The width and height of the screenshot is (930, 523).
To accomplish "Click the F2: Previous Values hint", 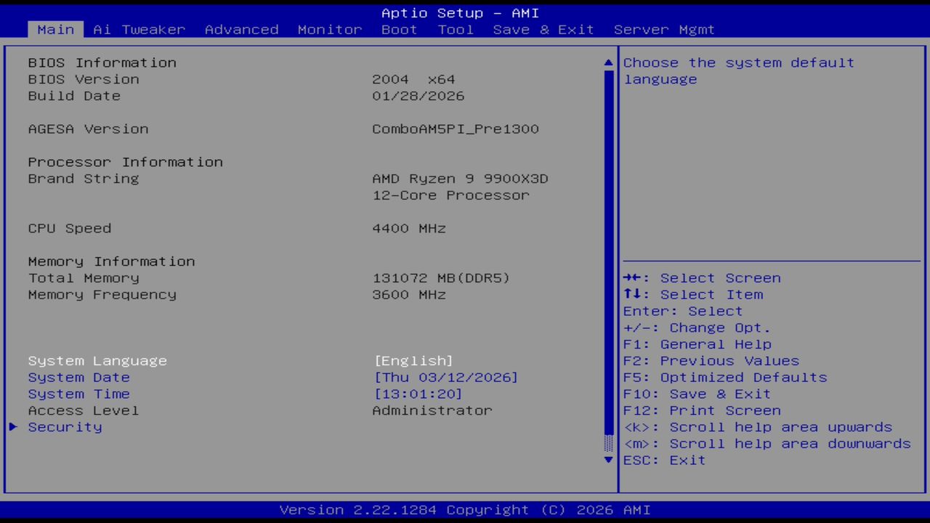I will 711,361.
